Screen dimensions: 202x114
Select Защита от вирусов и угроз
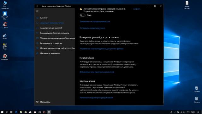pos(52,23)
